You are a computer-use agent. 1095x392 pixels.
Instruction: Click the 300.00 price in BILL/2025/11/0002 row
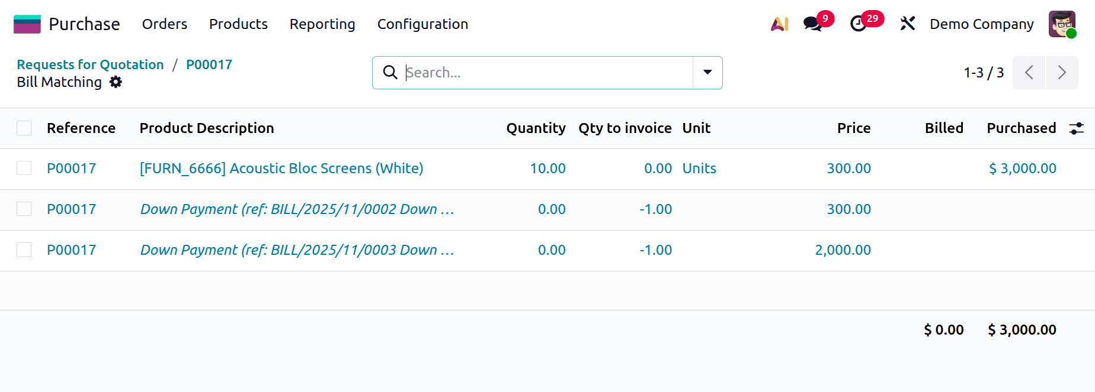[849, 209]
